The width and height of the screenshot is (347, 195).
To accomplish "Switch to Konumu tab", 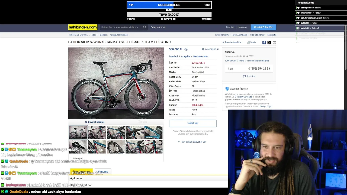I will click(x=103, y=172).
